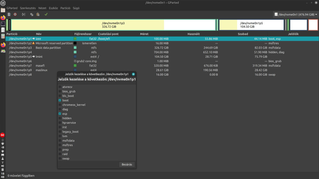Click the Csatolási pont column header
Image resolution: width=319 pixels, height=179 pixels.
108,34
